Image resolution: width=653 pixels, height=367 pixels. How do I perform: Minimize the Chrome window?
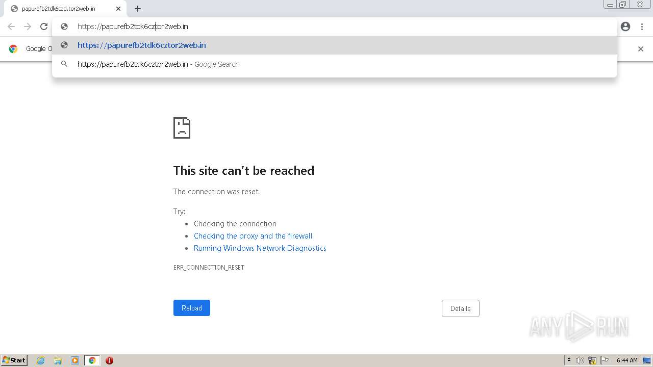pos(610,5)
